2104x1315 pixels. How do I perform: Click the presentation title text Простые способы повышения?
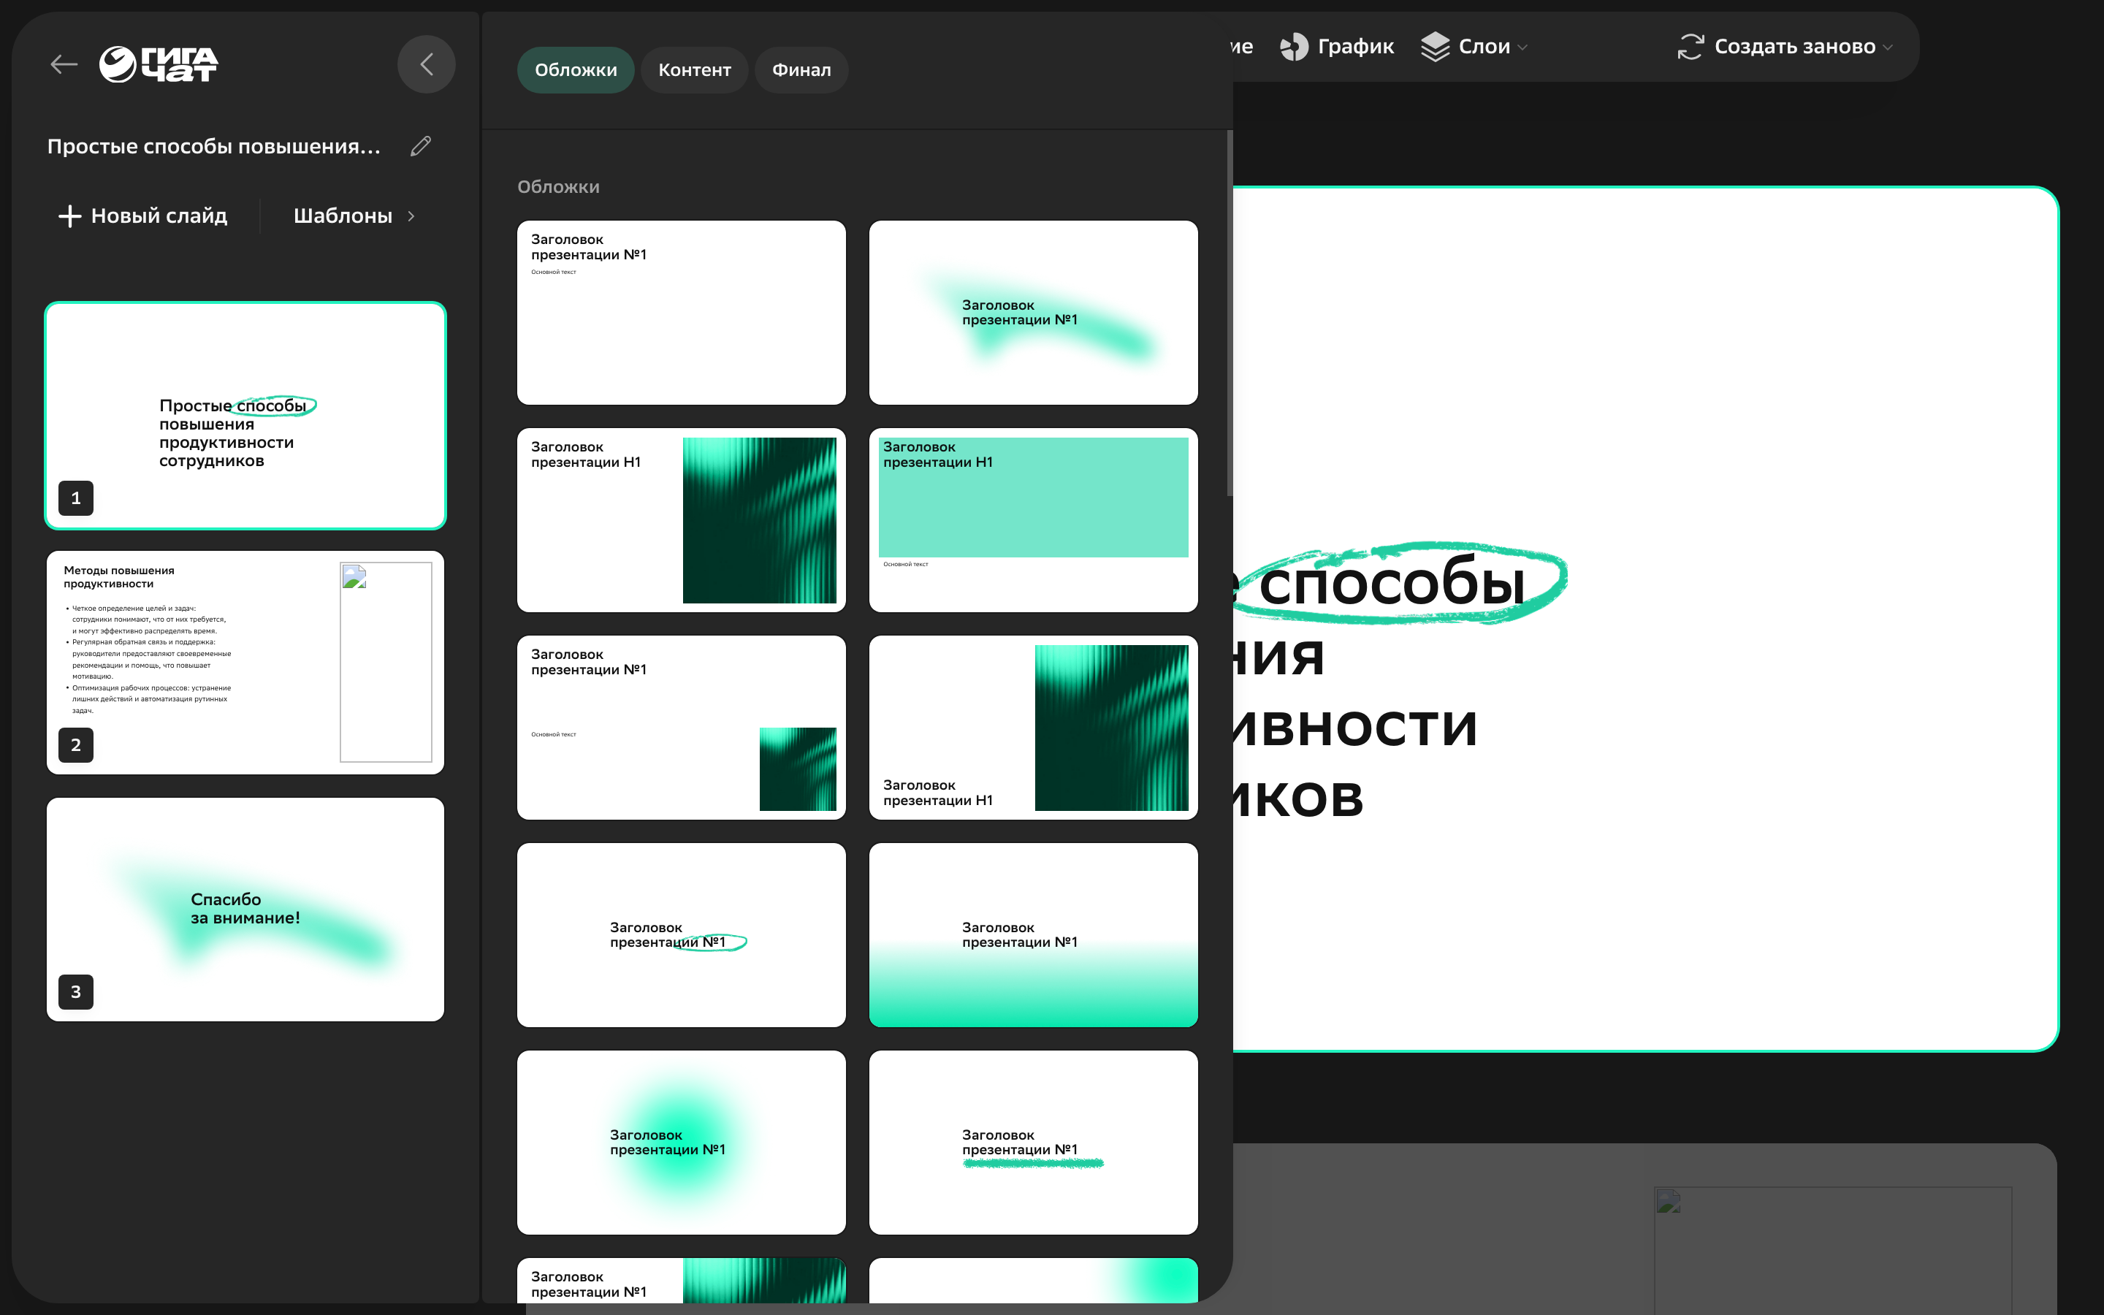pos(214,146)
